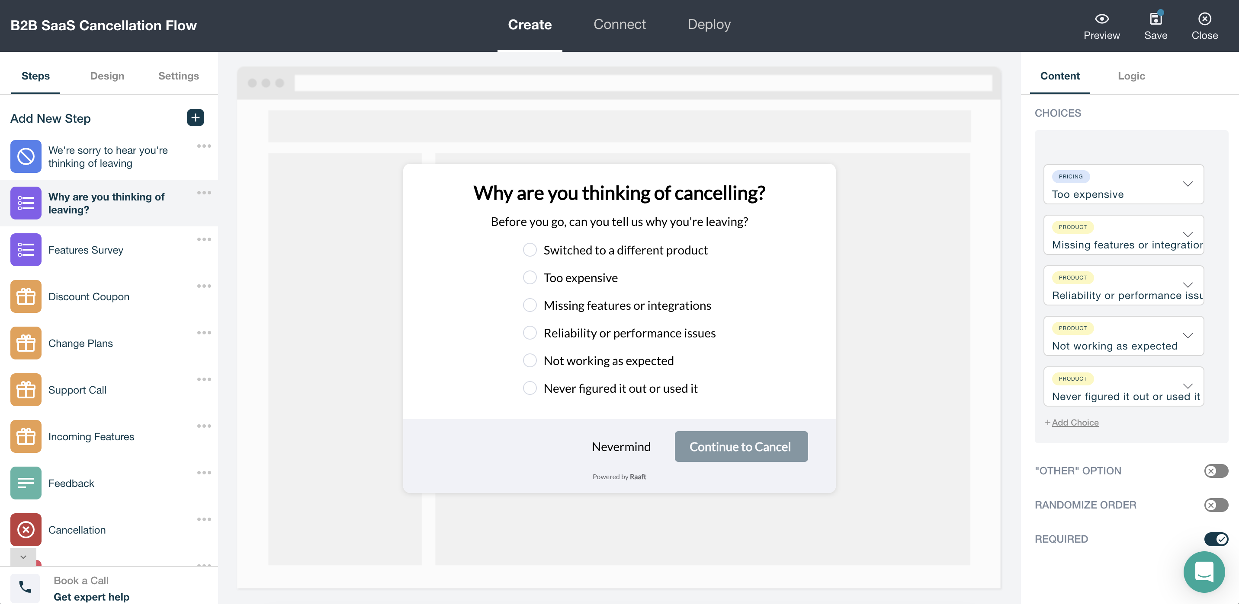Enable the "Other" option toggle
This screenshot has height=604, width=1239.
point(1216,470)
